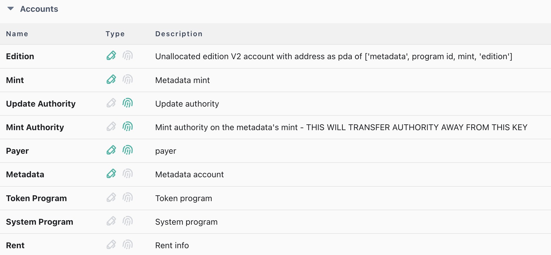Screen dimensions: 551x255
Task: Click the Edition PDA description text
Action: (333, 56)
